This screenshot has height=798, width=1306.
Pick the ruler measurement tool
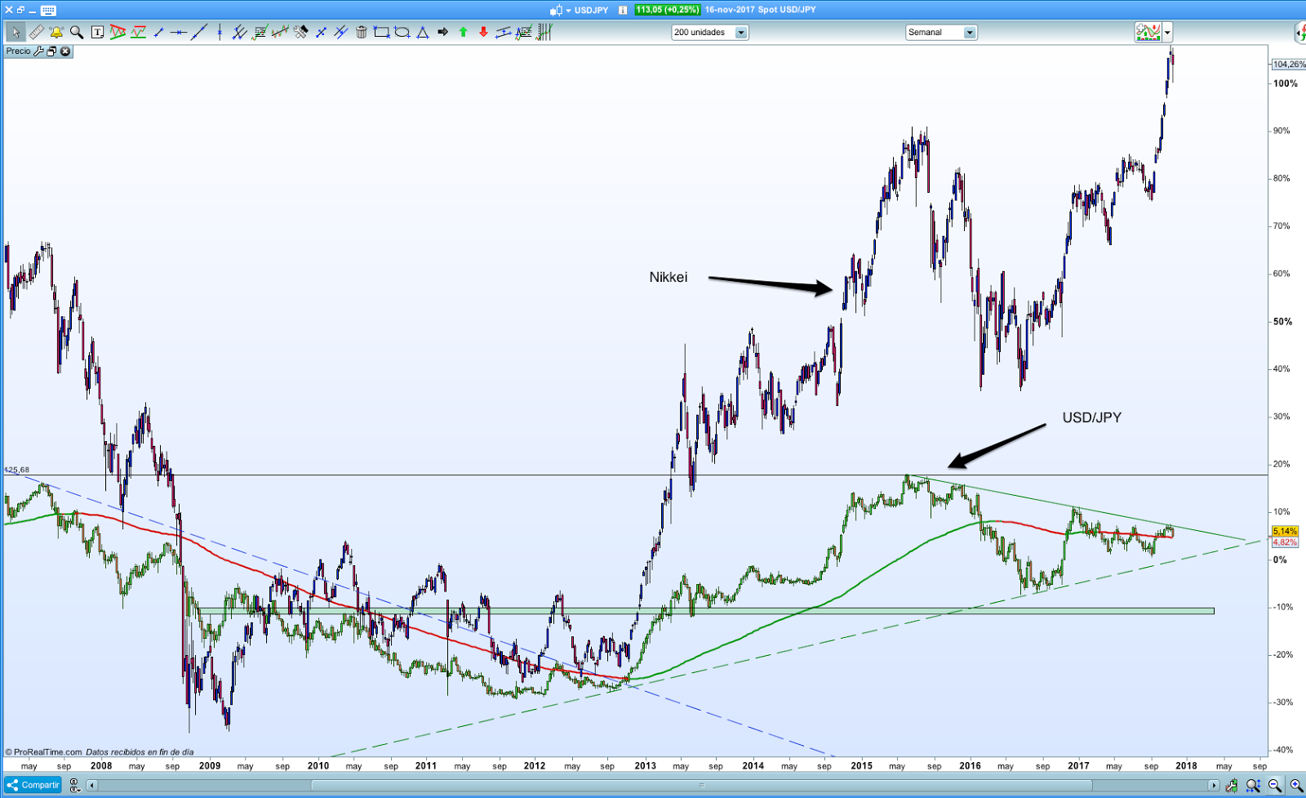[x=36, y=33]
